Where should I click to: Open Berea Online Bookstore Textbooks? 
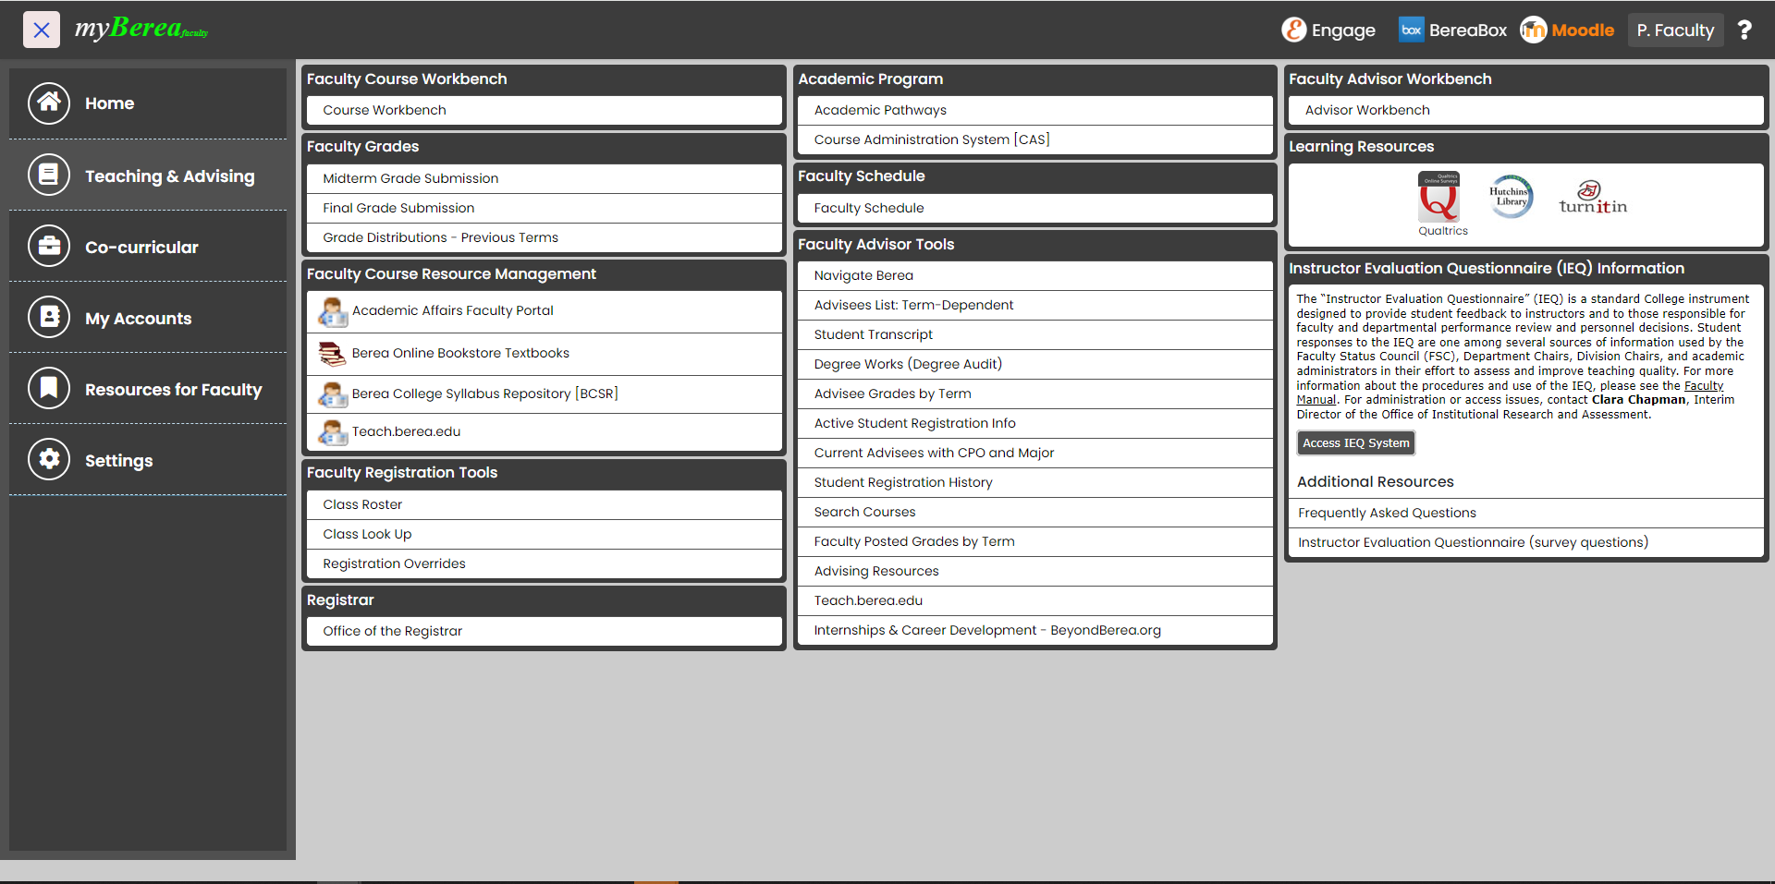460,353
